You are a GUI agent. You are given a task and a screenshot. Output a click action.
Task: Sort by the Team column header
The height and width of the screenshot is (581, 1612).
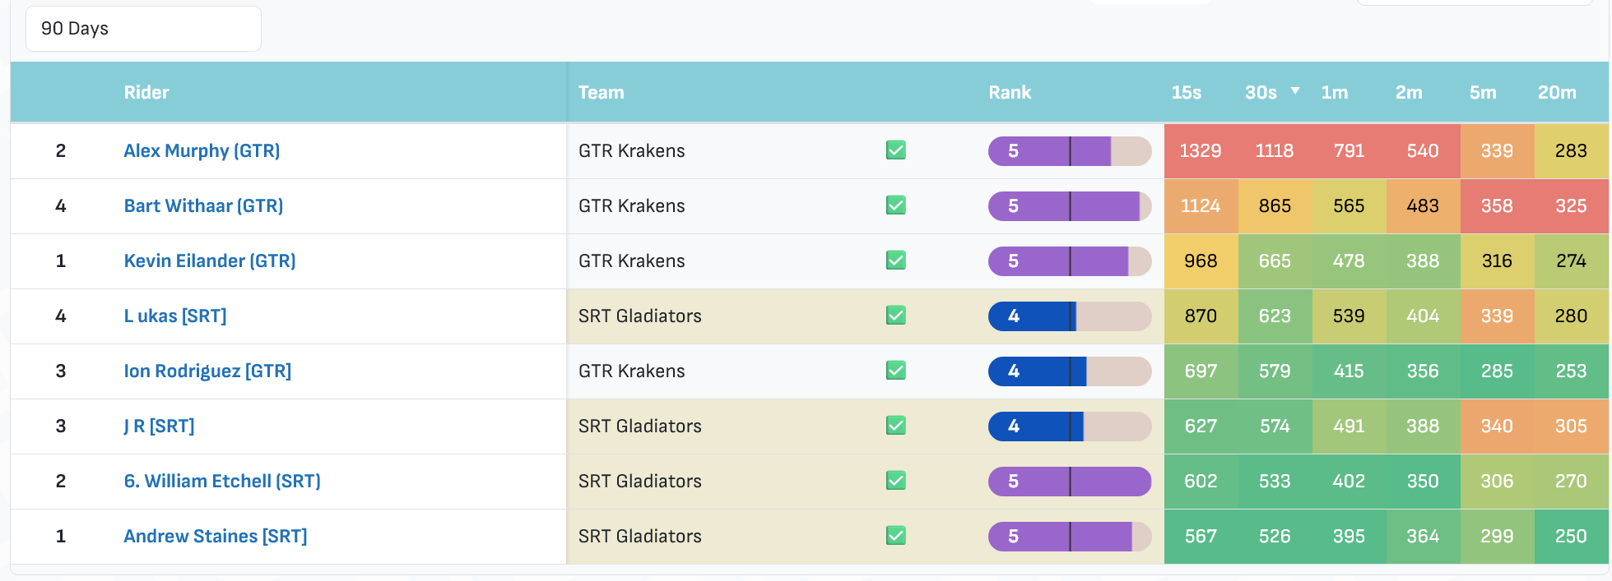[601, 92]
